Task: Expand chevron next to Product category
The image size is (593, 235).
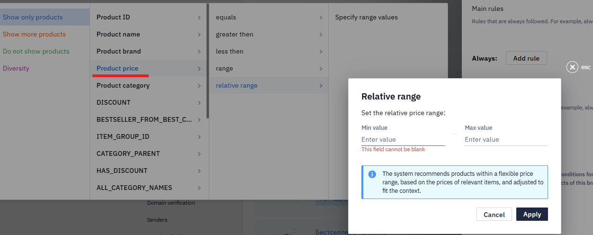Action: click(x=199, y=86)
